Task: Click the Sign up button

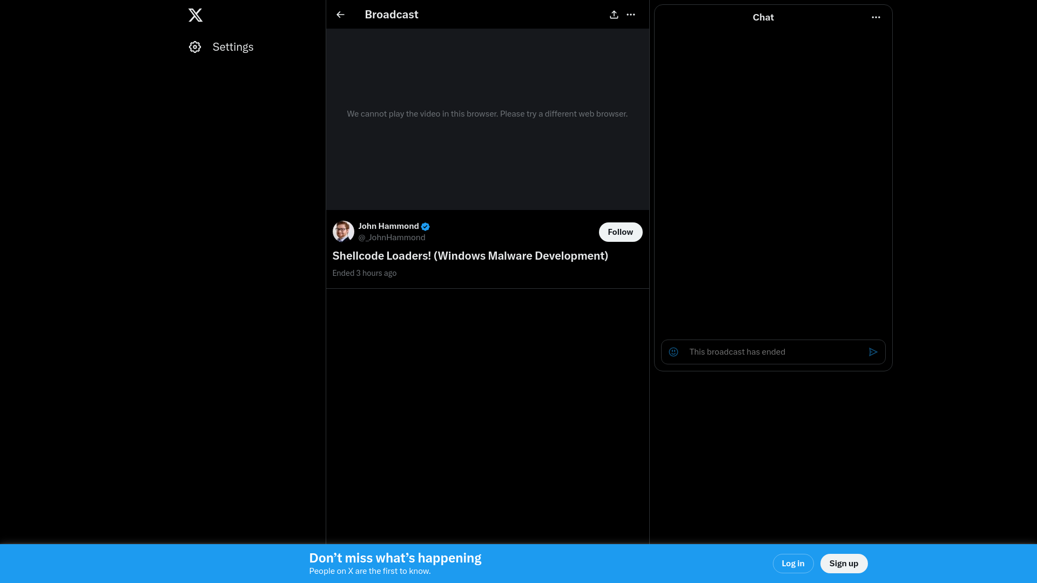Action: click(844, 564)
